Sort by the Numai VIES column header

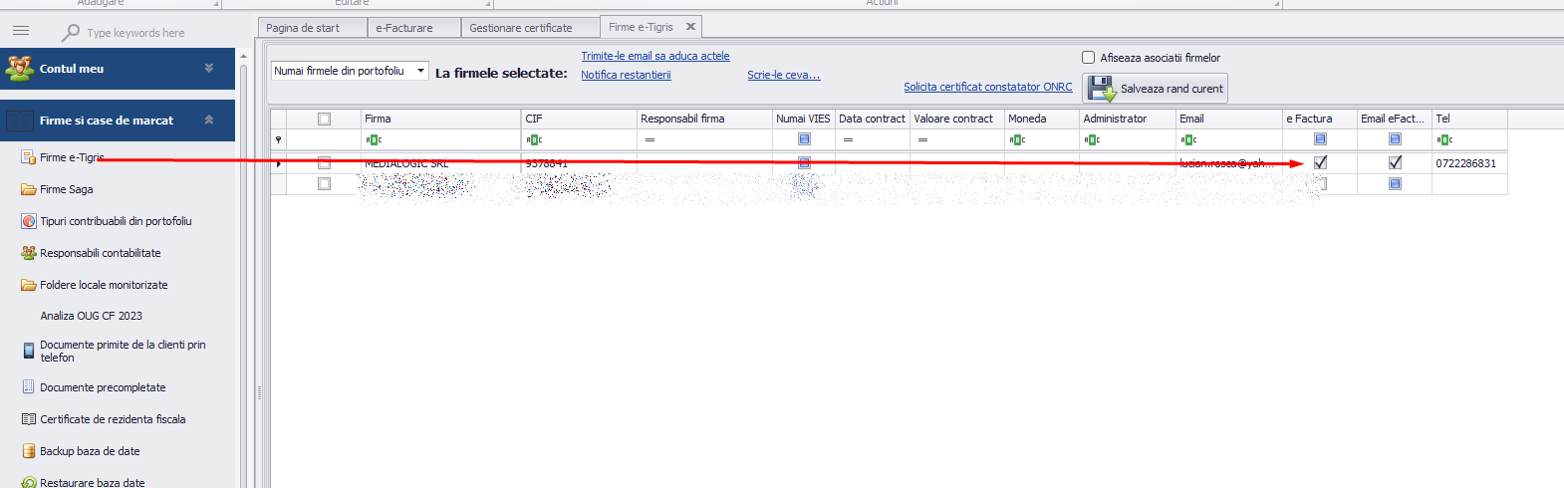click(804, 119)
